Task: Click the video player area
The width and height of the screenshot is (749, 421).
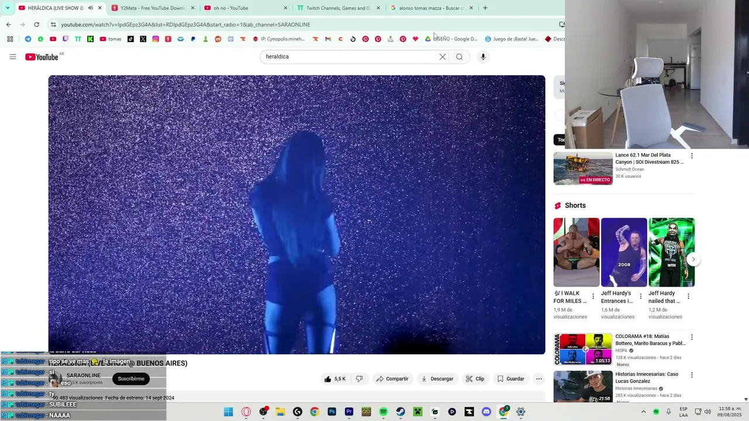Action: (297, 215)
